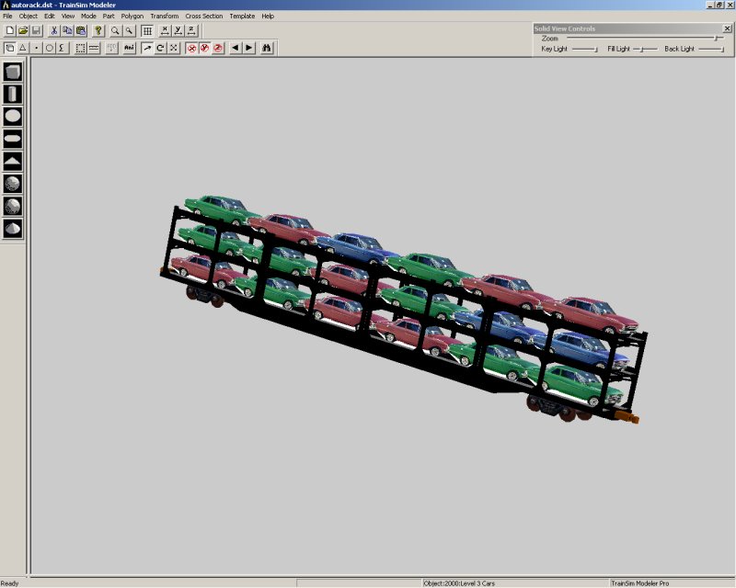Viewport: 736px width, 588px height.
Task: Click the ruler measure toolbar icon
Action: pos(94,48)
